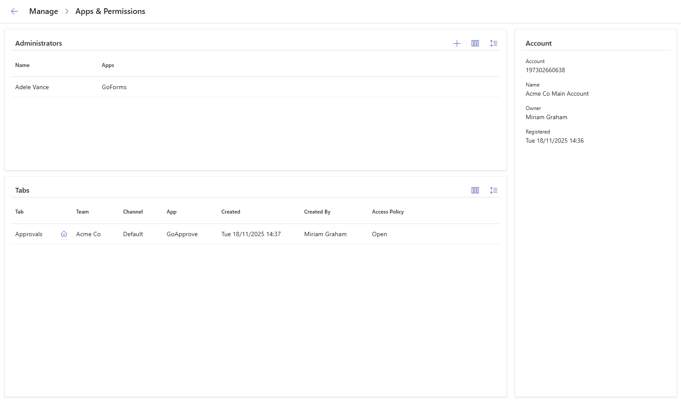
Task: Go to Manage in breadcrumb
Action: point(44,11)
